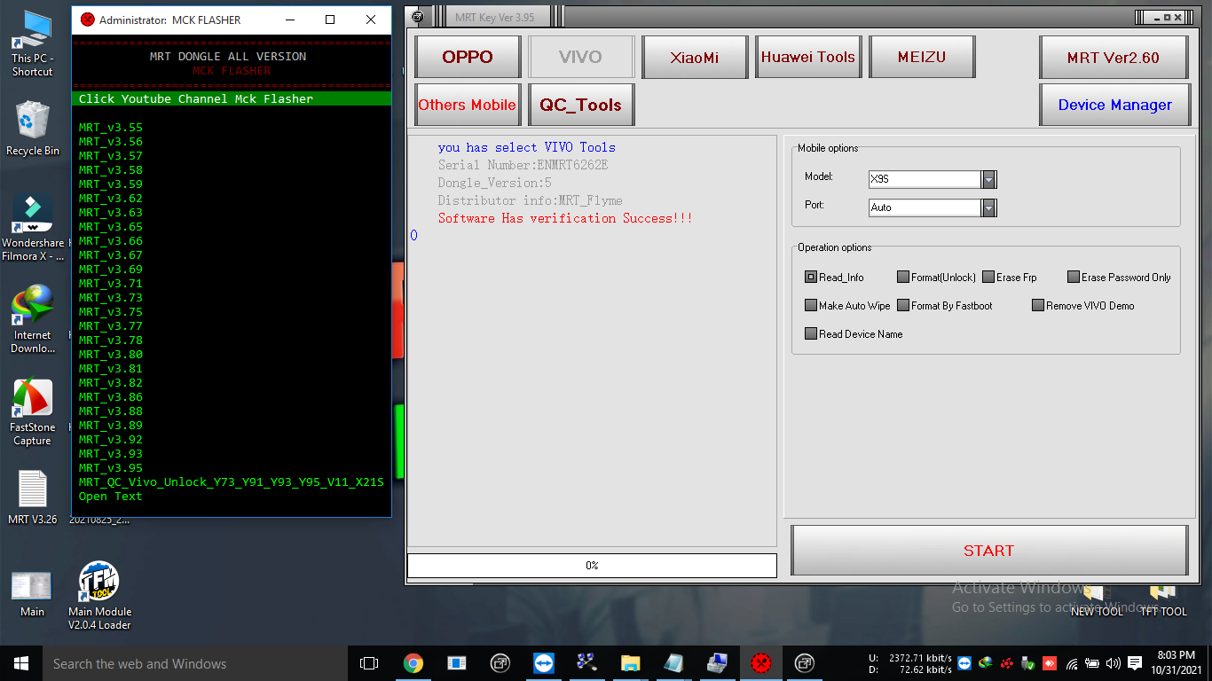Click the START button
This screenshot has height=681, width=1212.
click(x=989, y=551)
